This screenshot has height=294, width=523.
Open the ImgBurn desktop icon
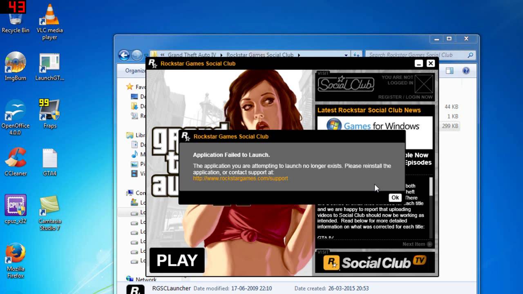(16, 67)
